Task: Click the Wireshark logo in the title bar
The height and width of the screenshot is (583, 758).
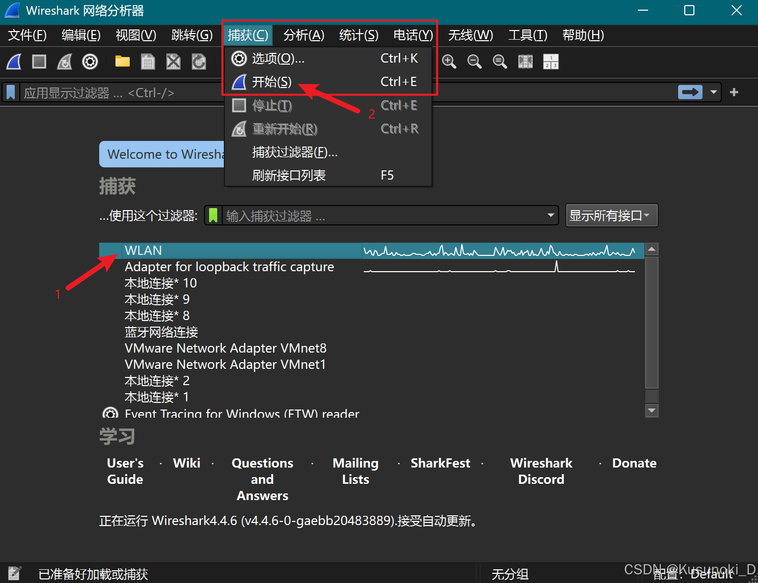Action: [x=12, y=10]
